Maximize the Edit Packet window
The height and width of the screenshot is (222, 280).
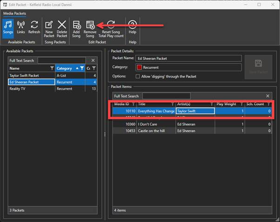click(259, 5)
